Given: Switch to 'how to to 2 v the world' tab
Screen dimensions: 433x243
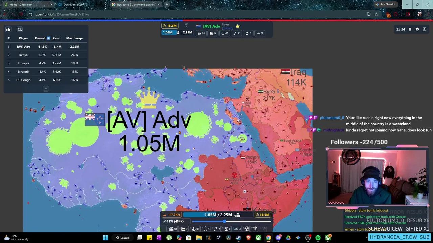Looking at the screenshot, I should pos(135,4).
